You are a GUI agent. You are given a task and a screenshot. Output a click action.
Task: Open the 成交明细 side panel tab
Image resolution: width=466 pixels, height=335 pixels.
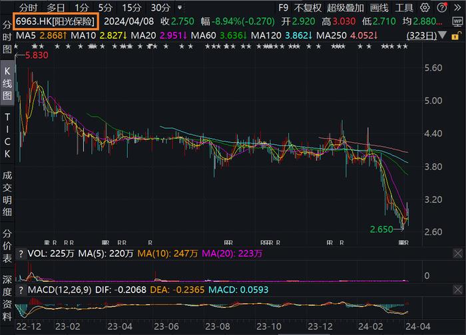[x=7, y=193]
